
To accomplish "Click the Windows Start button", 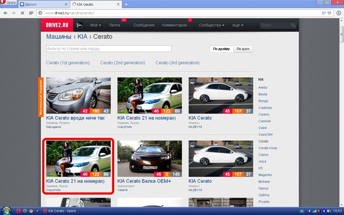I will click(6, 211).
